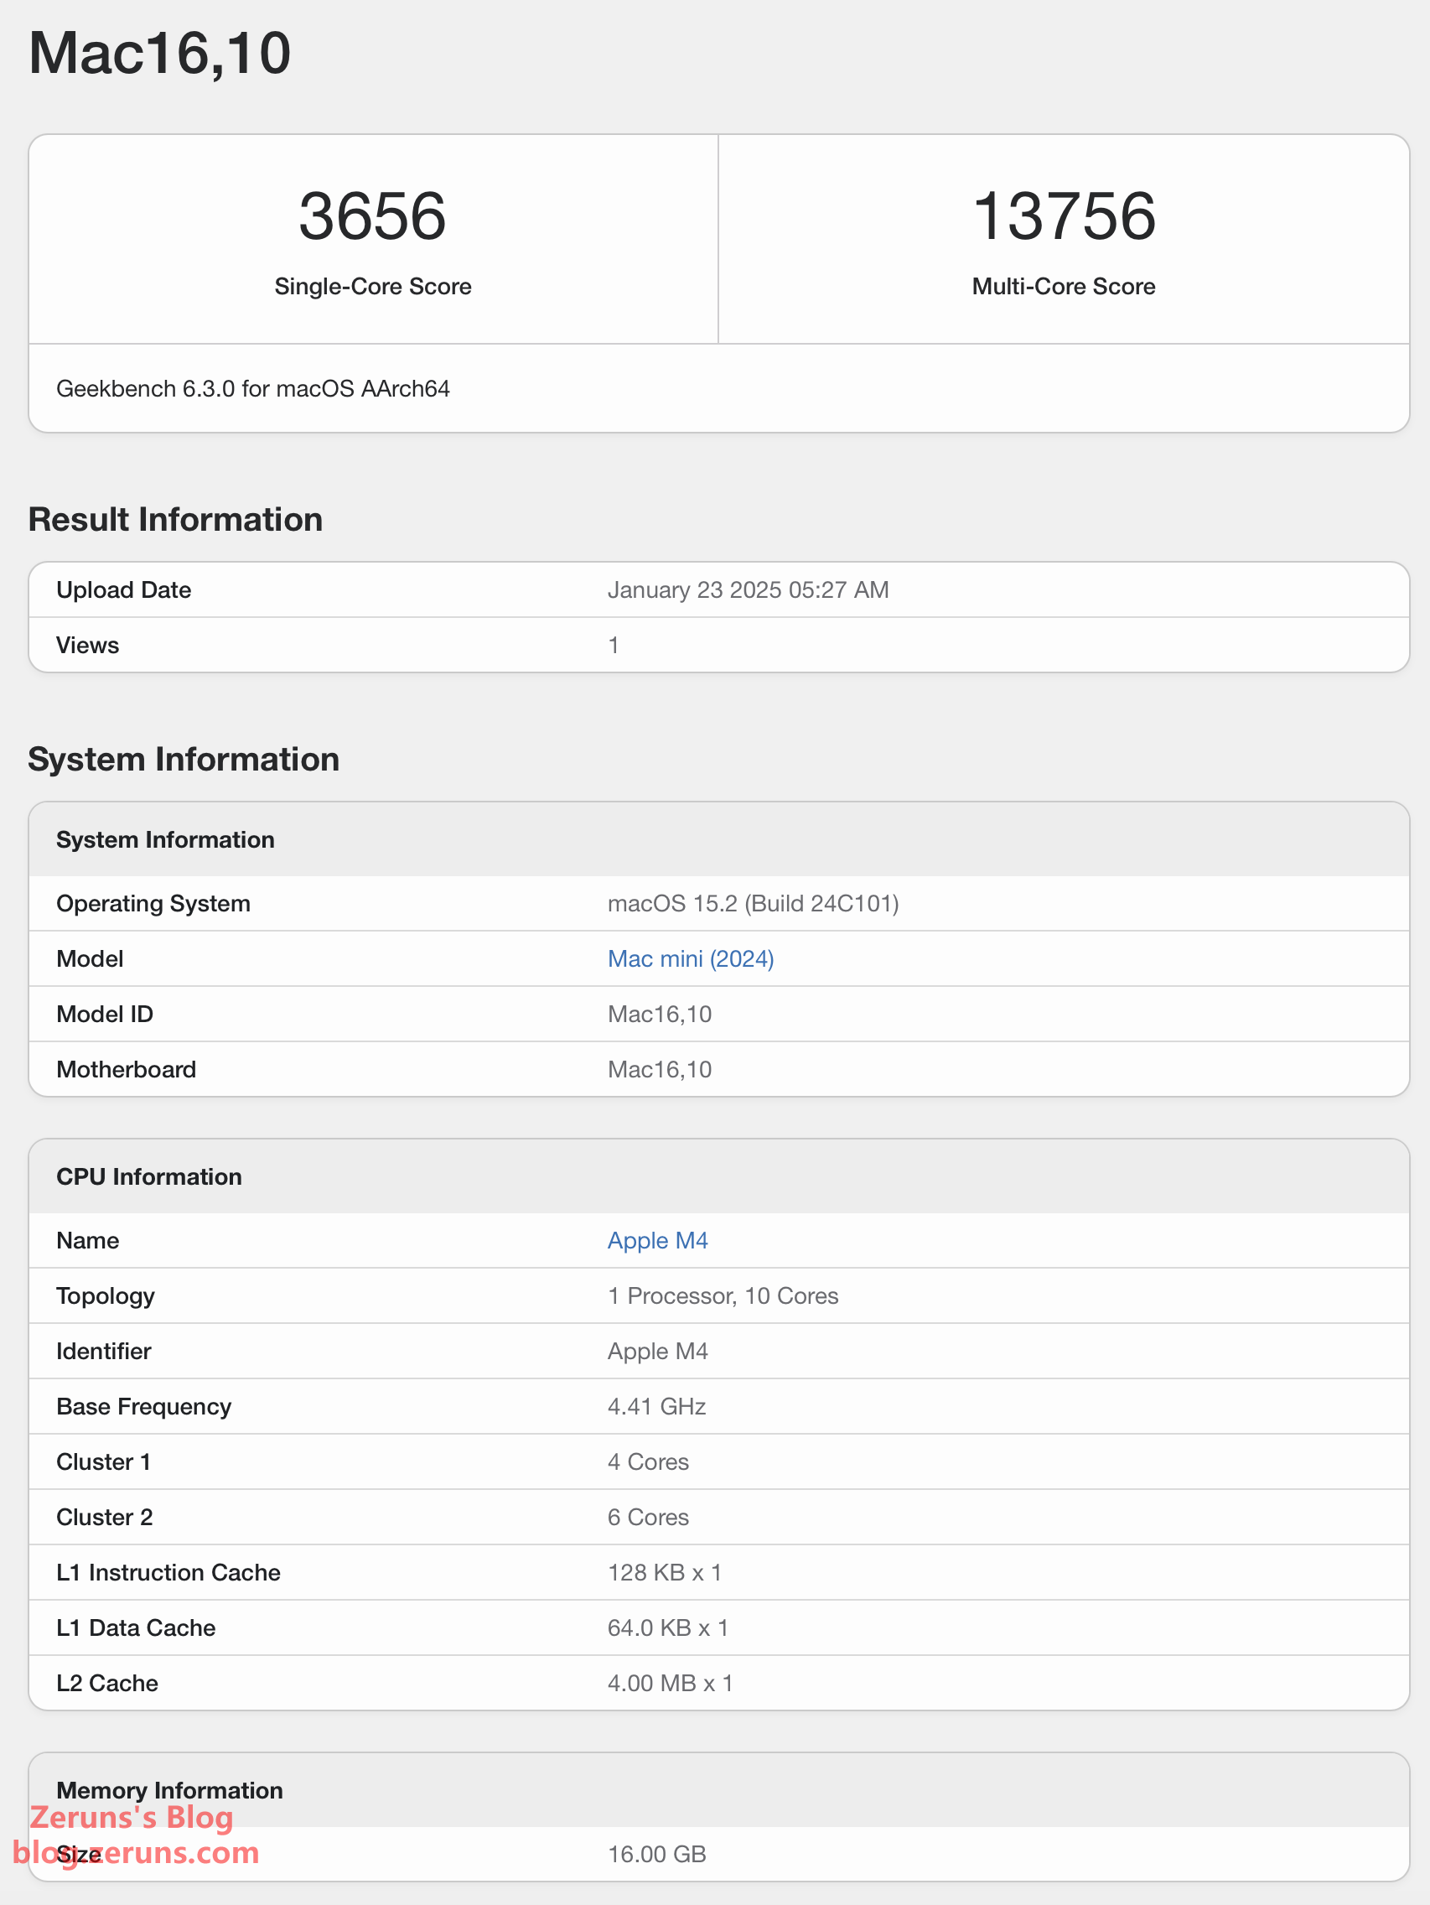Click the Result Information heading
This screenshot has width=1430, height=1905.
(x=174, y=519)
